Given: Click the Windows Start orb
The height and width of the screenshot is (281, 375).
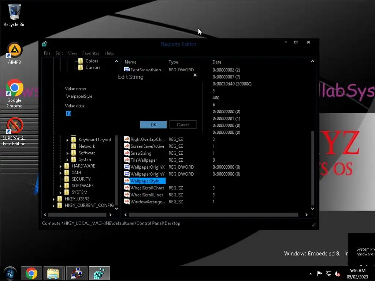Looking at the screenshot, I should pos(10,273).
